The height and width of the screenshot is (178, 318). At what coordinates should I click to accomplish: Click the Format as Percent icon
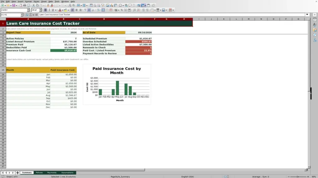[122, 10]
